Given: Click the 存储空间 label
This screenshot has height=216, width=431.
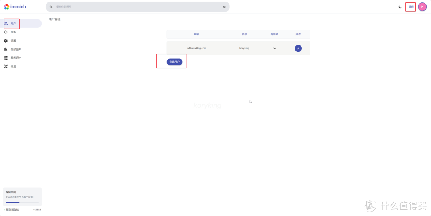Looking at the screenshot, I should tap(11, 192).
